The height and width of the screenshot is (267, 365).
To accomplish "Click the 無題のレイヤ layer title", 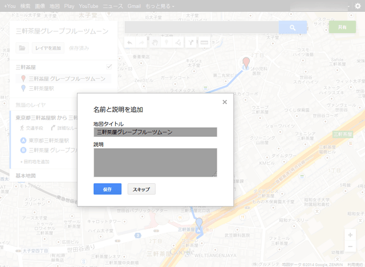I will [x=30, y=105].
